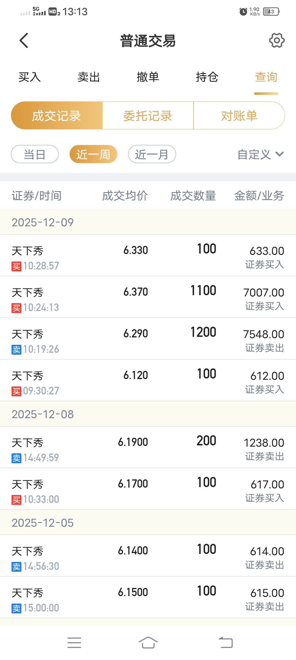Open the 对账单 statement view
Screen dimensions: 296x660
(x=239, y=116)
